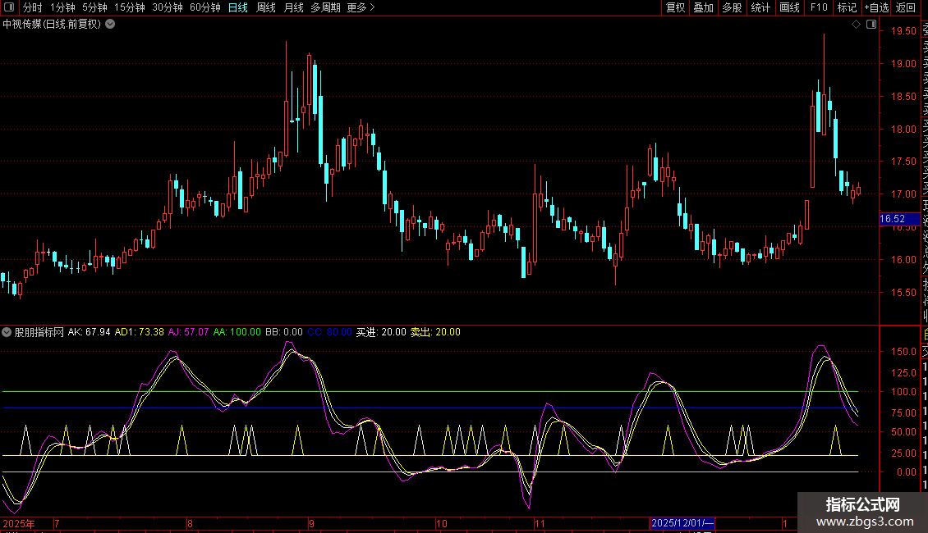Select the 5分钟 period tab
The width and height of the screenshot is (928, 533).
pos(94,7)
